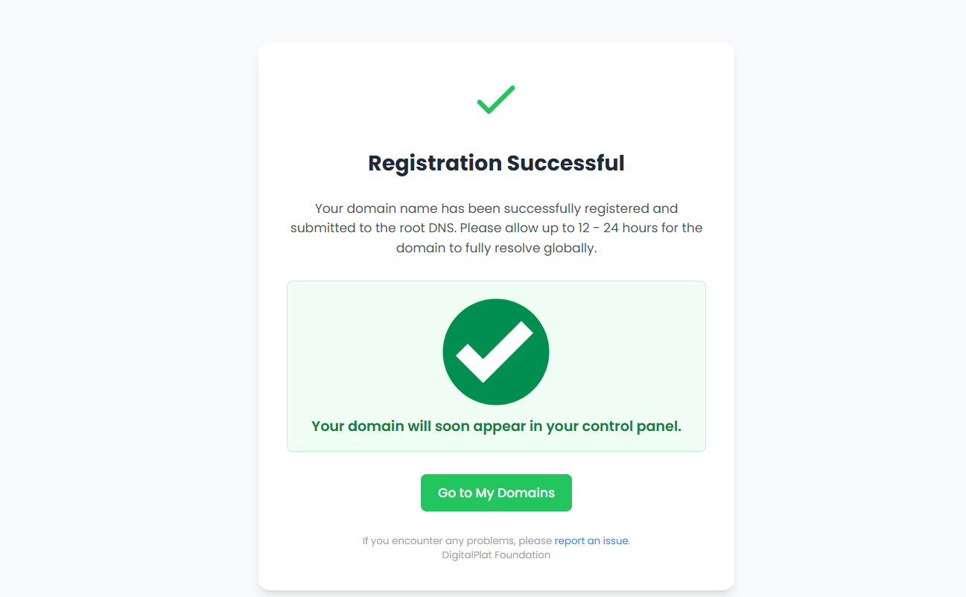
Task: Click the word "globally" in the description
Action: pos(571,248)
